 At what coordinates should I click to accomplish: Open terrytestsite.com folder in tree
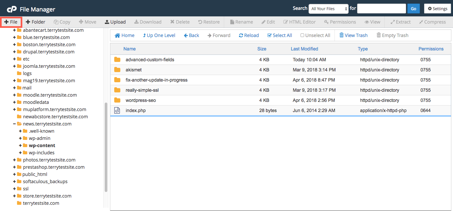point(41,203)
